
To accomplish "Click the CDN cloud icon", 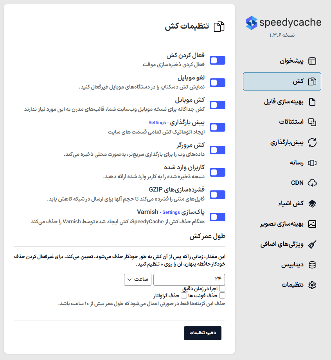I will pos(312,183).
